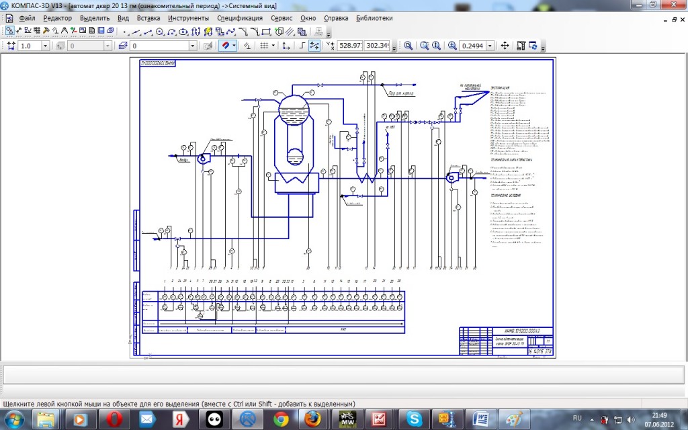Click the measurement panel icon with letter A
This screenshot has height=430, width=688.
pos(64,31)
